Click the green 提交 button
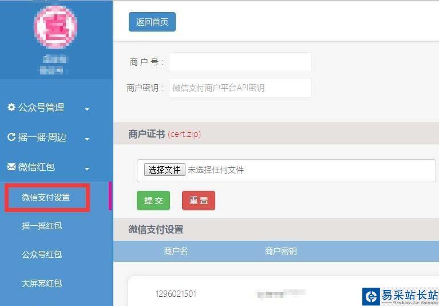Screen dimensions: 439x306 pyautogui.click(x=153, y=201)
